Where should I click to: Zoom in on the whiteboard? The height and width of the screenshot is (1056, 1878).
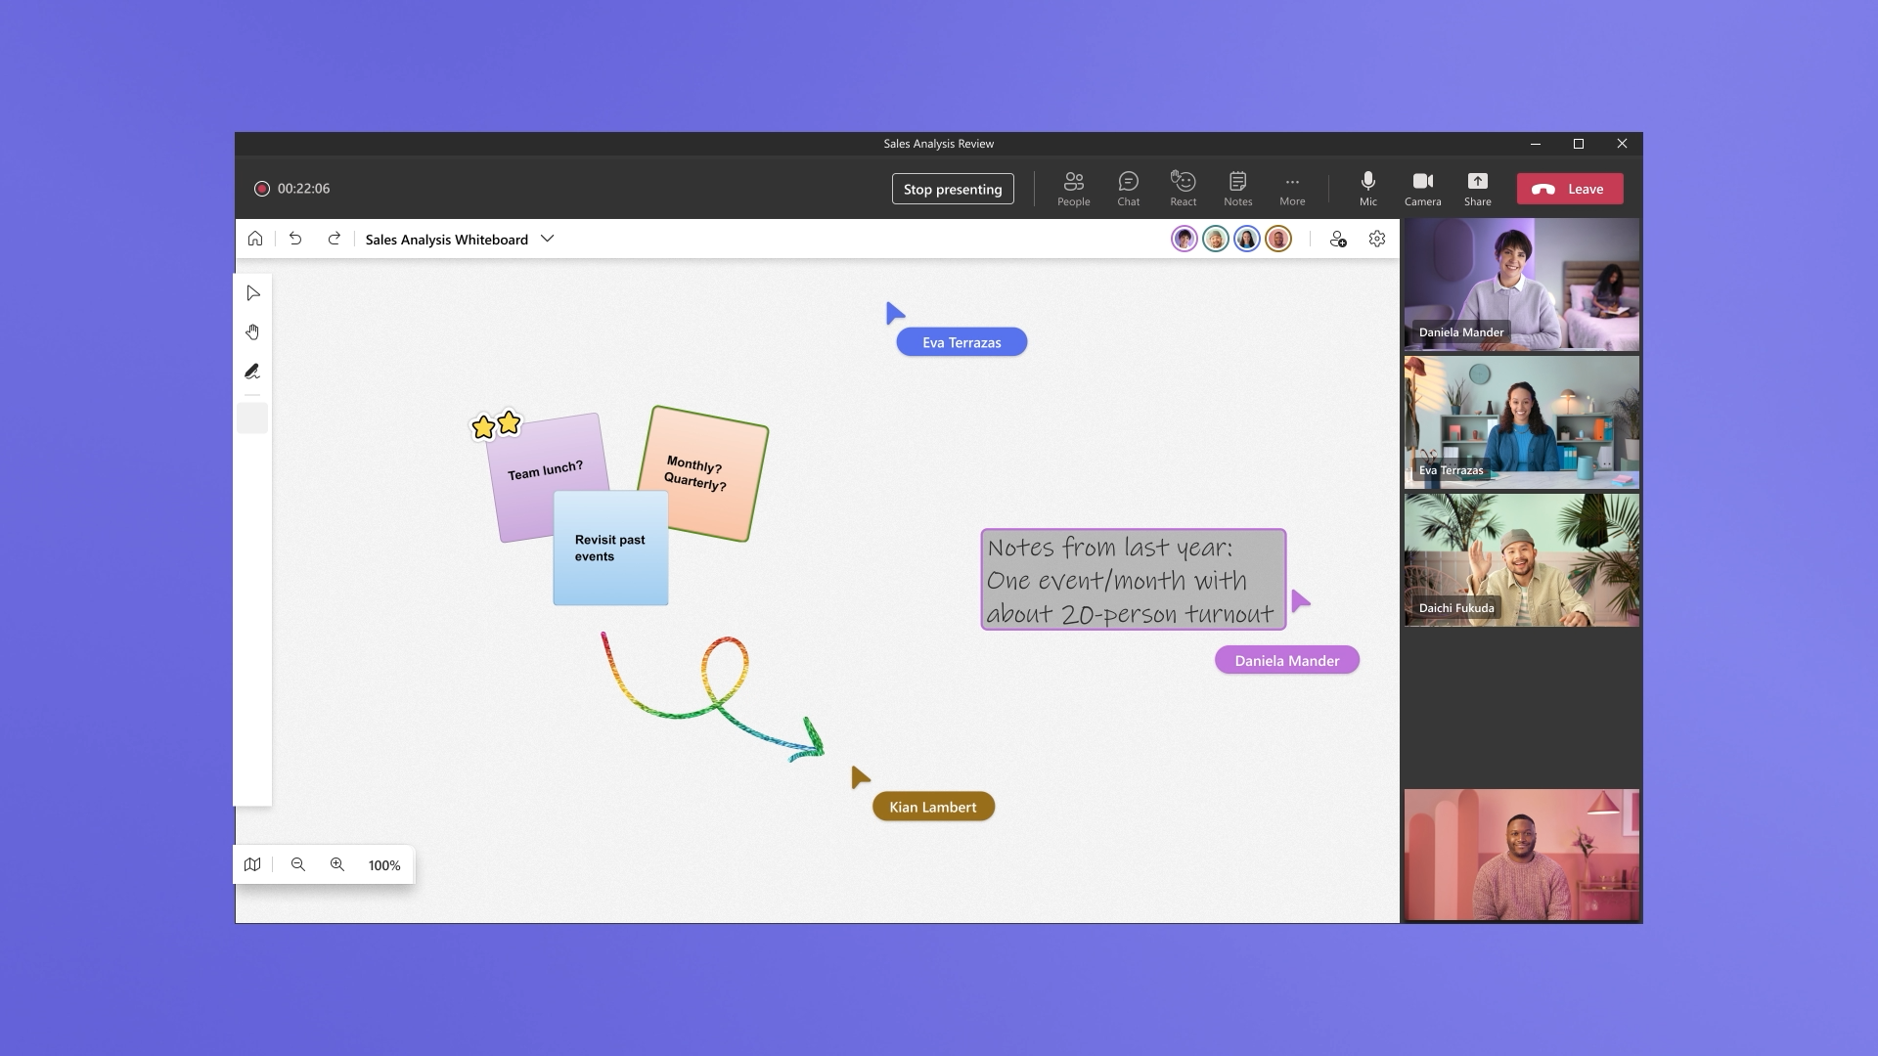click(337, 864)
